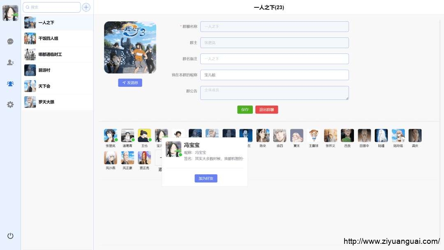Select member avatar 徐四
The image size is (444, 250).
(x=280, y=135)
